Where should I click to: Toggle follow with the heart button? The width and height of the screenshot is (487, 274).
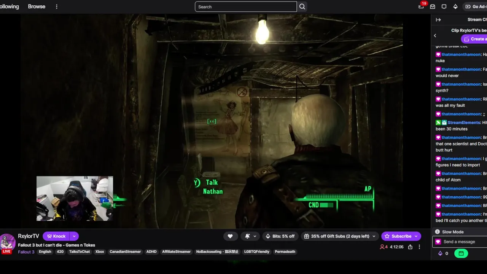pyautogui.click(x=230, y=236)
